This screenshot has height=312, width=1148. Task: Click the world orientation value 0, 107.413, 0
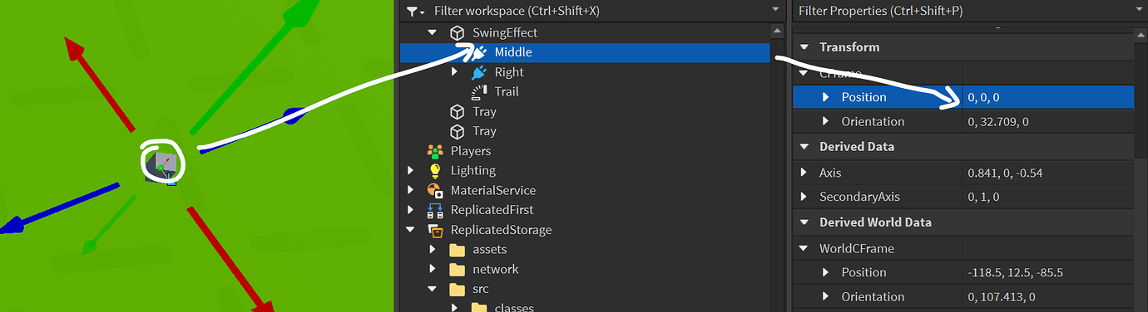(x=1047, y=296)
